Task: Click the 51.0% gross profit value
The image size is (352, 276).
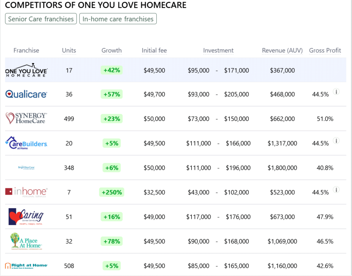Action: coord(325,119)
